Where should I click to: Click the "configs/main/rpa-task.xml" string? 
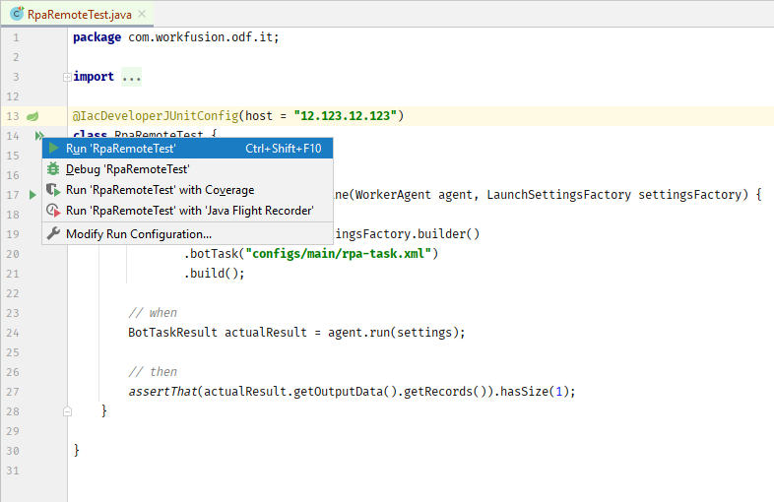pyautogui.click(x=338, y=254)
